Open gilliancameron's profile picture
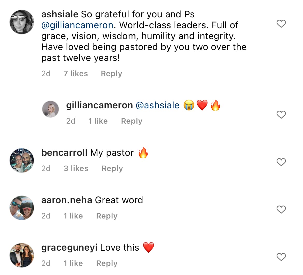 [51, 109]
